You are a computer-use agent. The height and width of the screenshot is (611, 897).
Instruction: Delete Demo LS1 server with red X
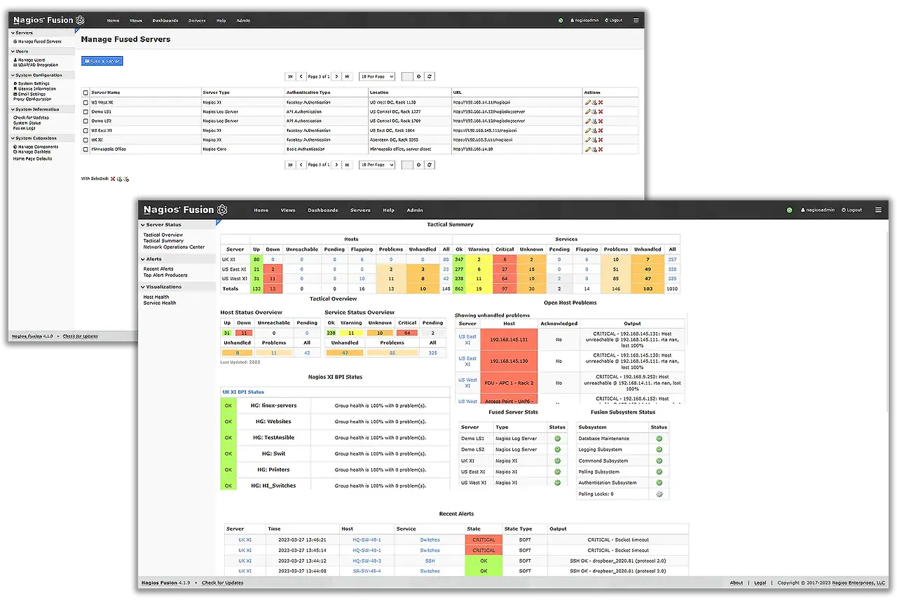click(601, 111)
